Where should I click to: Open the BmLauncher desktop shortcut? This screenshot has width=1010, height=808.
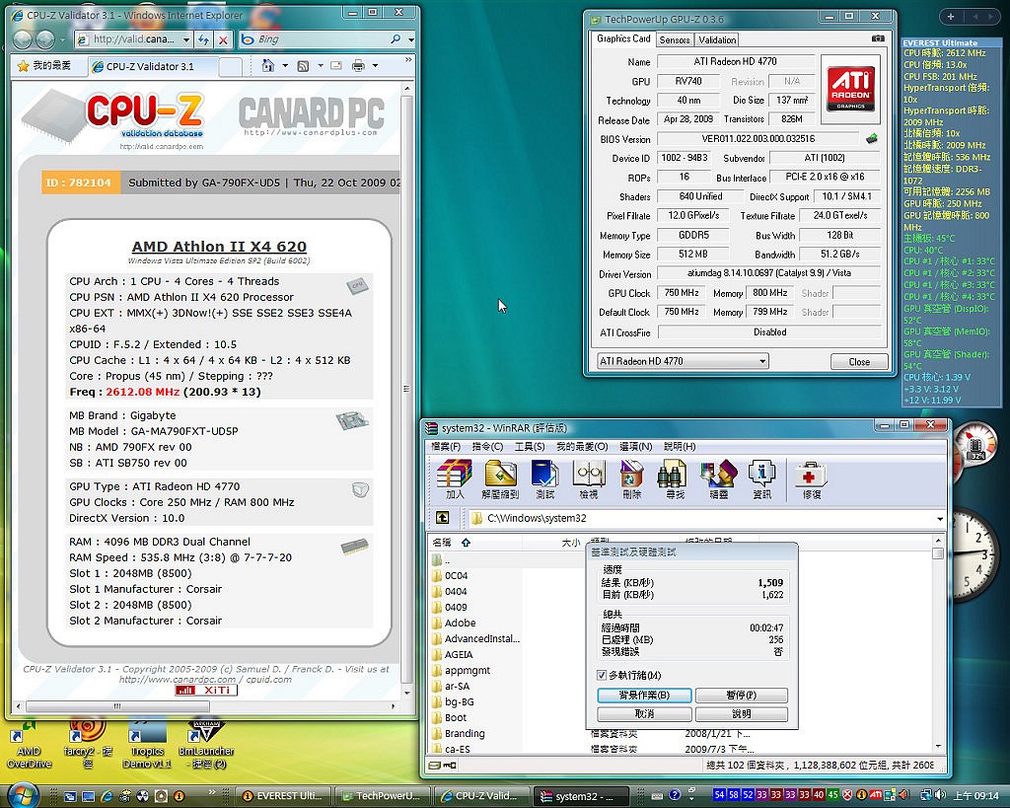point(205,746)
